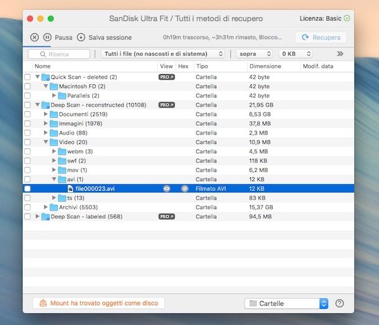
Task: Click the PRO badge on Deep Scan labeled row
Action: pyautogui.click(x=167, y=216)
